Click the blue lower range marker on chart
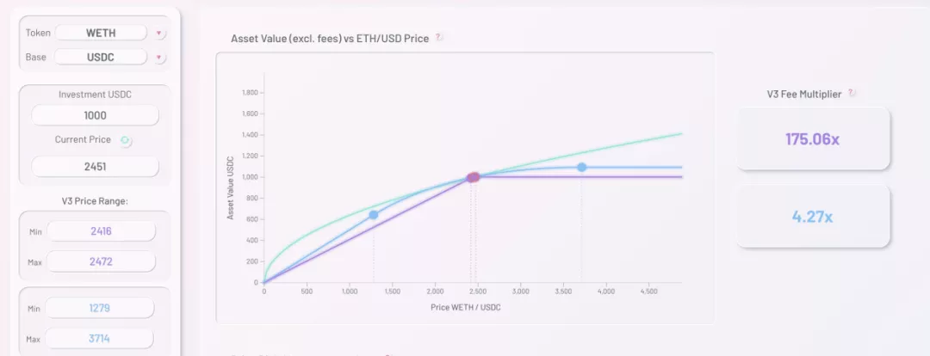Image resolution: width=930 pixels, height=356 pixels. [373, 215]
